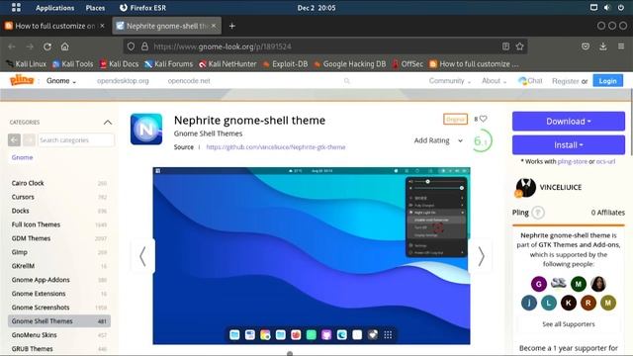Image resolution: width=633 pixels, height=356 pixels.
Task: Open the Kali Forums bookmark
Action: pos(169,63)
